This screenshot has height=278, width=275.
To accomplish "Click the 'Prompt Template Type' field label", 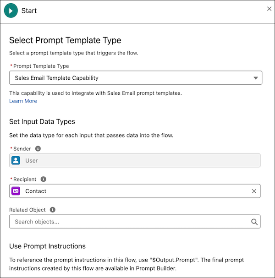I will click(41, 66).
